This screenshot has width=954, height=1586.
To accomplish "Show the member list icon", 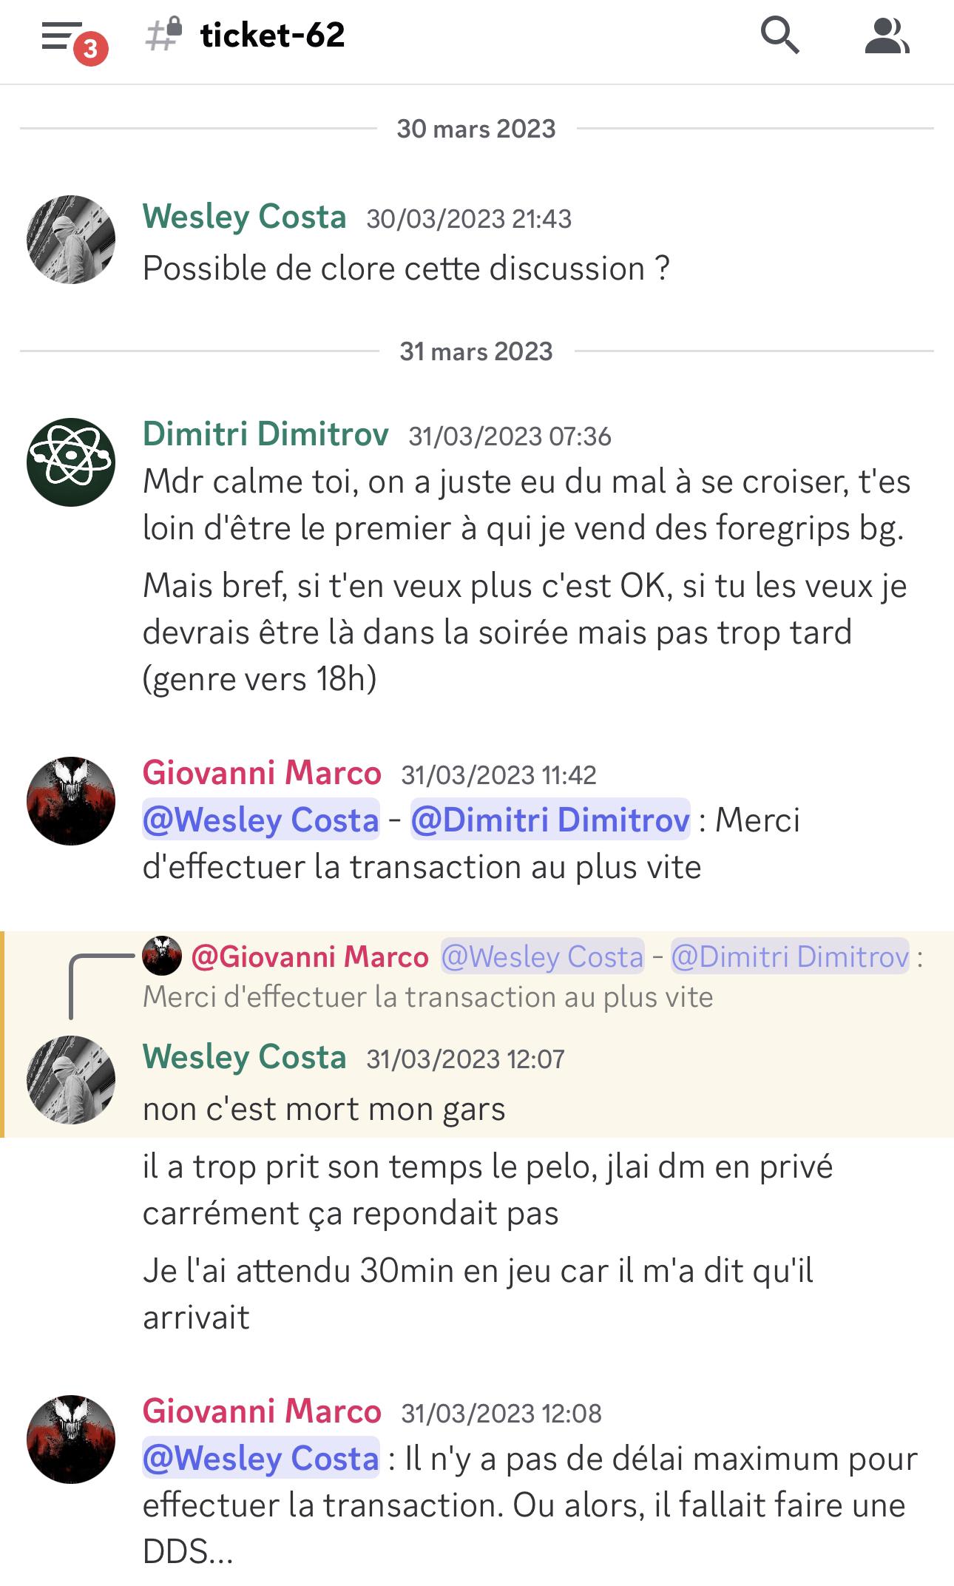I will tap(887, 36).
